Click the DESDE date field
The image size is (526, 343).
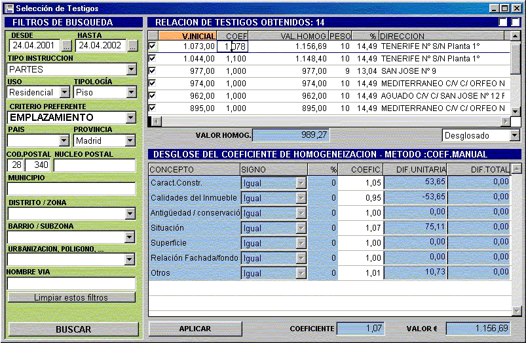click(x=35, y=46)
